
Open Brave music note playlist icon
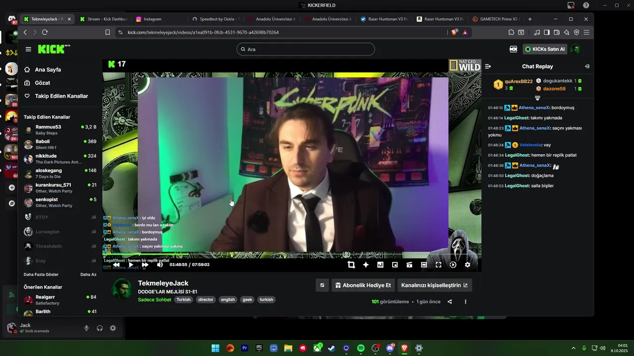click(537, 32)
